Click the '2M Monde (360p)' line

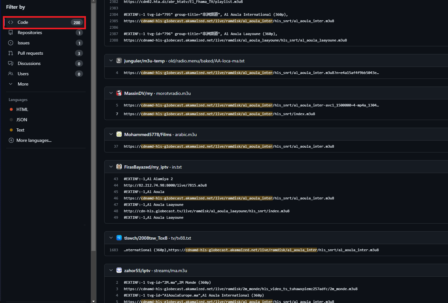(x=167, y=282)
